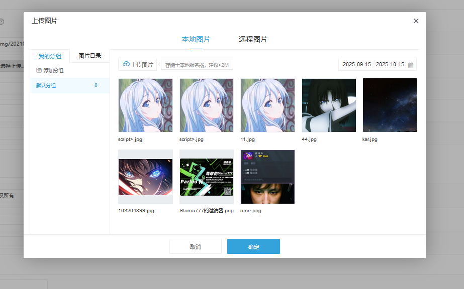This screenshot has width=464, height=289.
Task: Select the 44.jpg dark-haired image
Action: click(329, 105)
